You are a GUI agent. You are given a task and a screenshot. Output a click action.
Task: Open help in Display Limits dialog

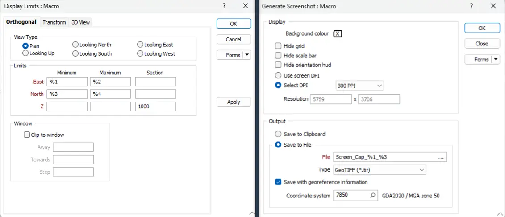pyautogui.click(x=224, y=6)
